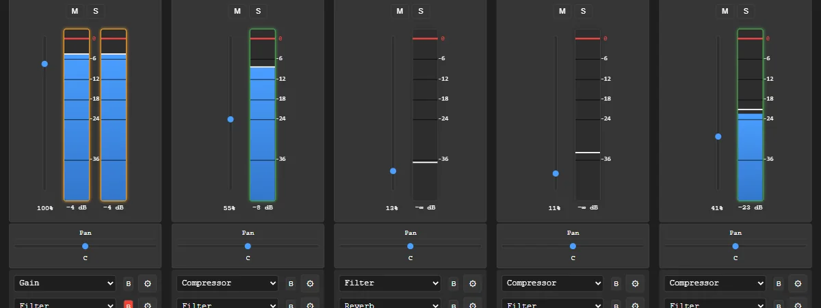821x308 pixels.
Task: Click the volume fader knob at 100%
Action: point(44,64)
